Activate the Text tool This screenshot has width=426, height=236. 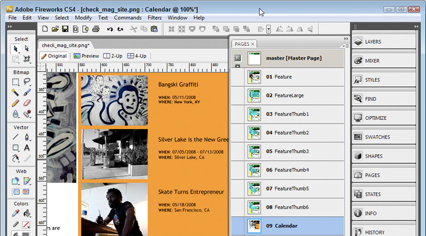(27, 148)
